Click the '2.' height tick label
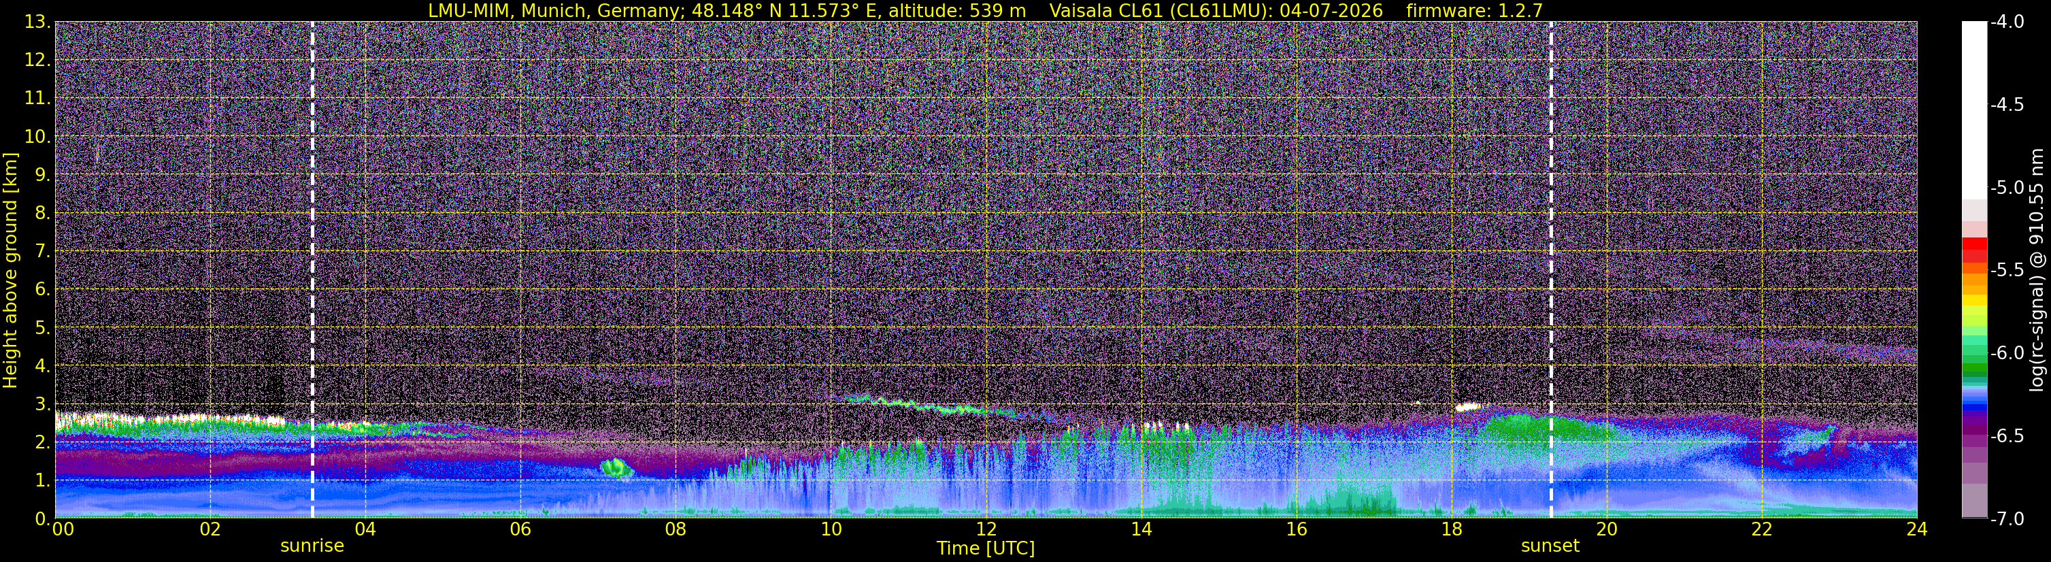This screenshot has height=562, width=2051. [x=43, y=442]
